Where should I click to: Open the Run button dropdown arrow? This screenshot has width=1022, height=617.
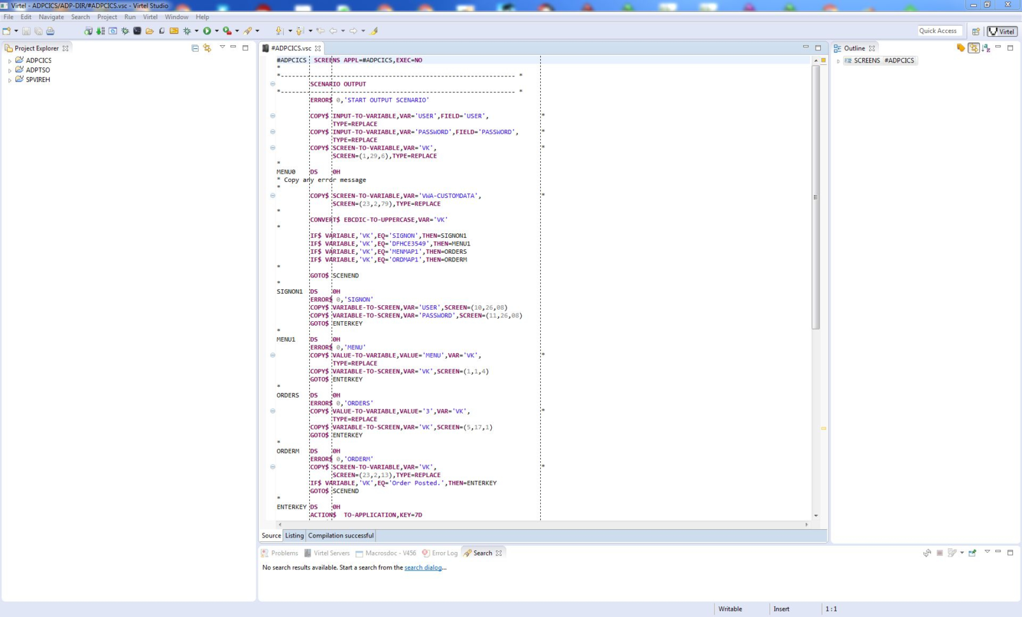(x=216, y=31)
